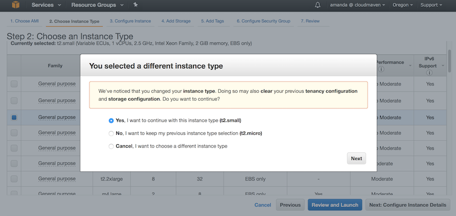Expand the Resource Groups menu
456x216 pixels.
[x=97, y=5]
